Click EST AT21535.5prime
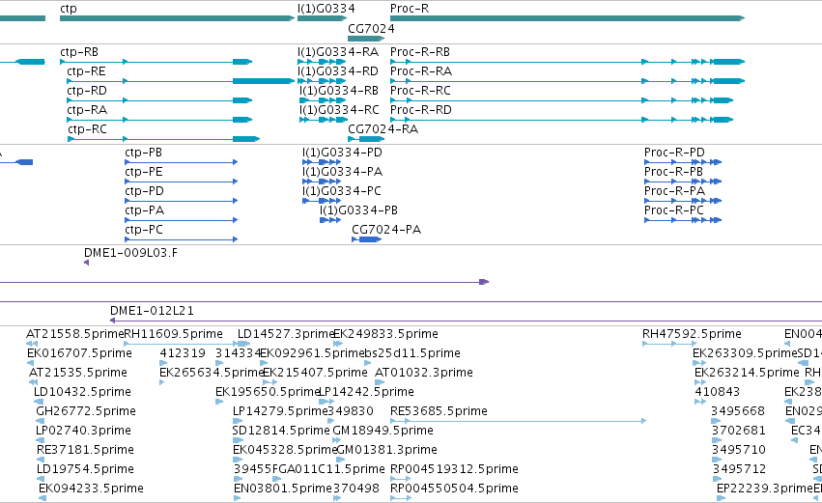The height and width of the screenshot is (503, 822). [34, 383]
